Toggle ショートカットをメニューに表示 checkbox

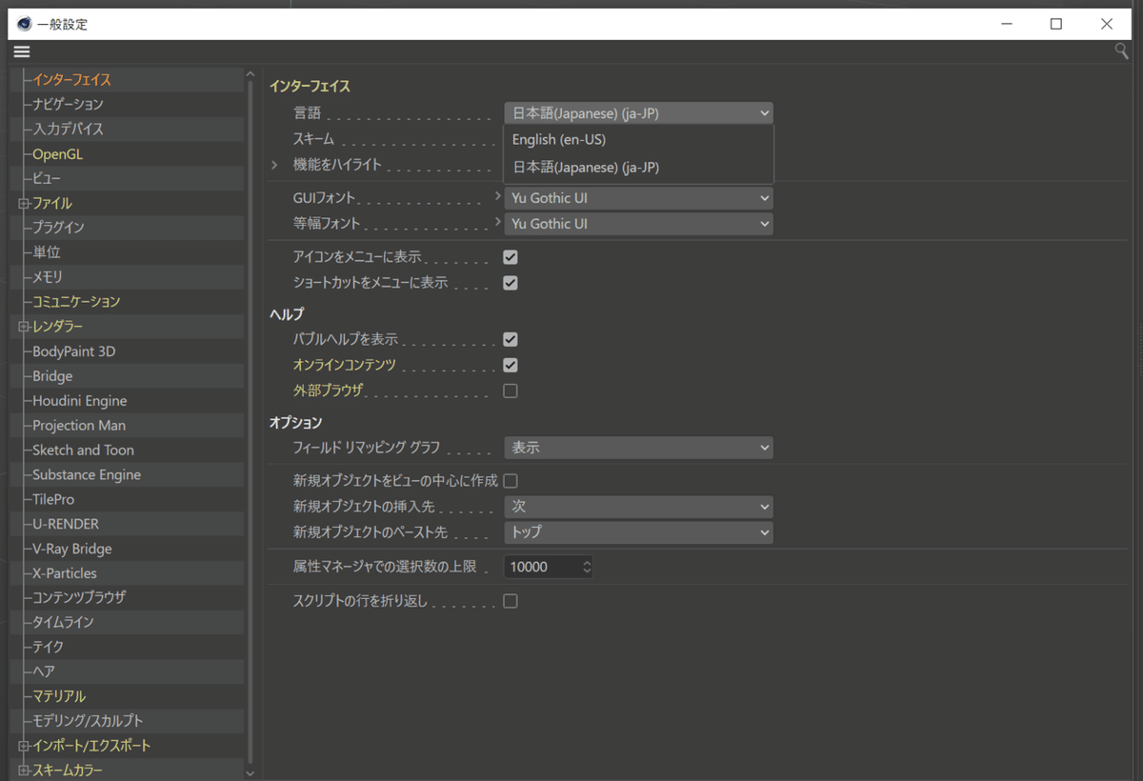[511, 283]
